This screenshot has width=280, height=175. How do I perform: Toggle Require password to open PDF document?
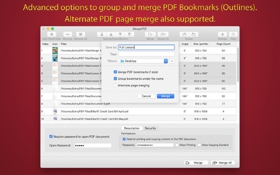coord(51,136)
